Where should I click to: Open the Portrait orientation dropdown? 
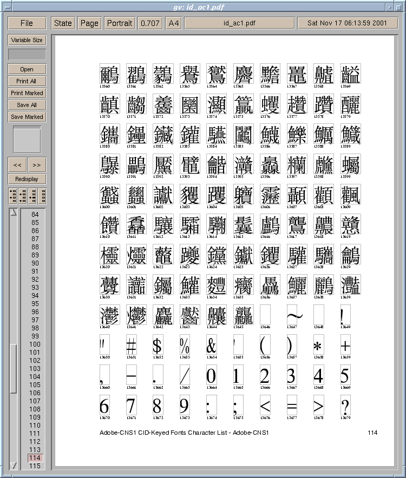pyautogui.click(x=120, y=23)
